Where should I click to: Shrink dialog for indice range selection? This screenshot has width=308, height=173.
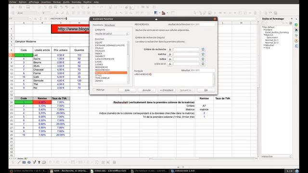(x=203, y=59)
